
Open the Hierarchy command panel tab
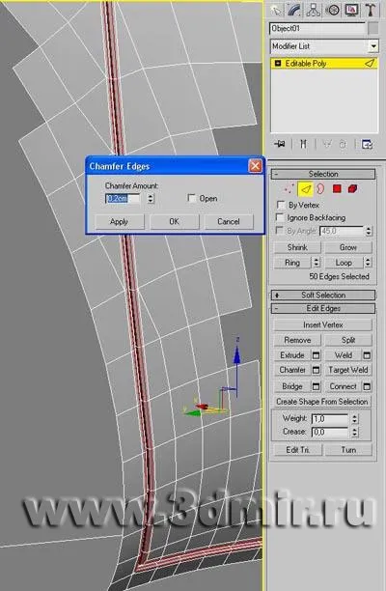[314, 11]
